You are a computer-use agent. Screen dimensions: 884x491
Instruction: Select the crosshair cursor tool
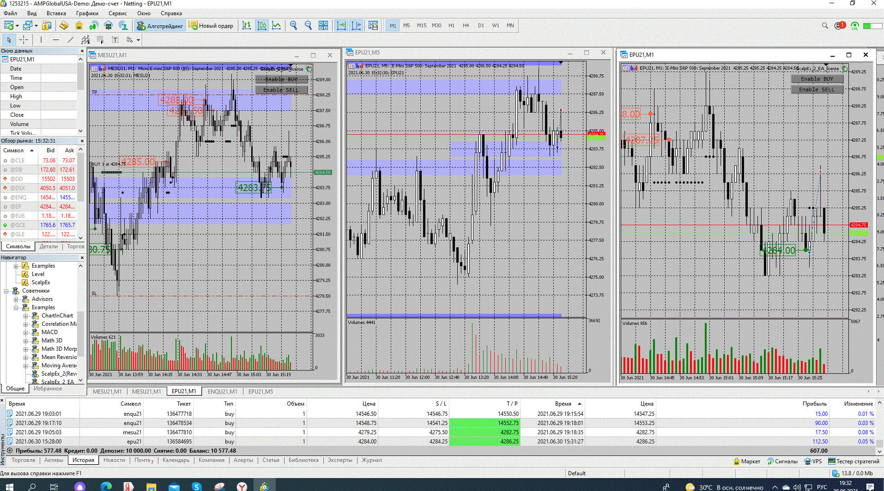24,40
